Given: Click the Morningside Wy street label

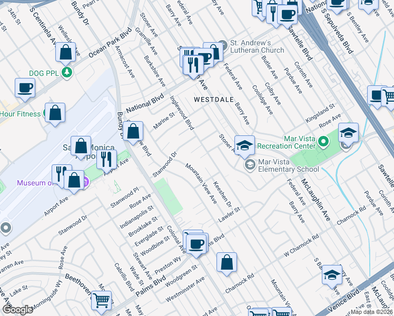Looking at the screenshot, I should tap(47, 294).
